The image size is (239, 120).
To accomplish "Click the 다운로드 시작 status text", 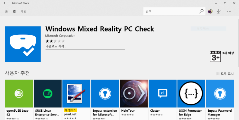I will (56, 46).
